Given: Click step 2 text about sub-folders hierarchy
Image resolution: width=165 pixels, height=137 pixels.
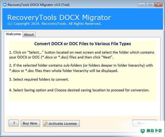Looking at the screenshot, I should click(x=81, y=68).
